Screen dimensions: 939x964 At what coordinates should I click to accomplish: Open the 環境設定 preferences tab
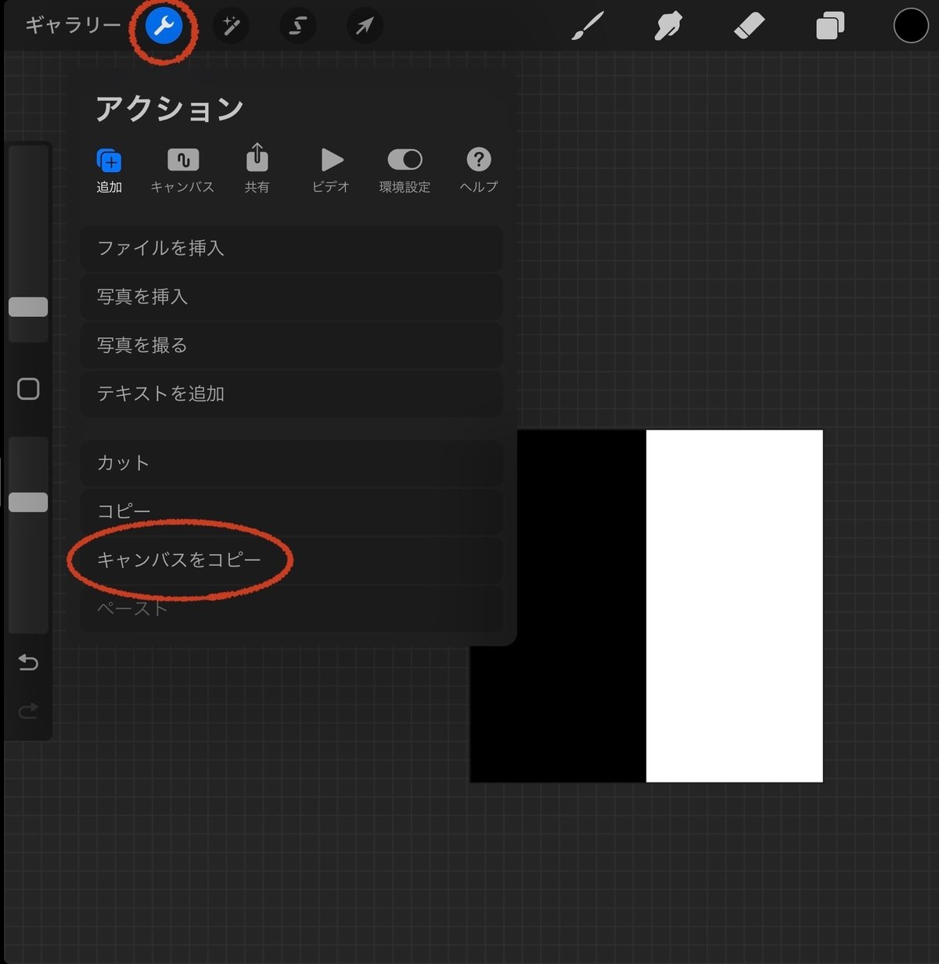coord(405,171)
